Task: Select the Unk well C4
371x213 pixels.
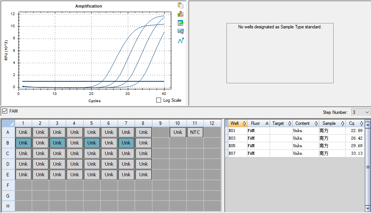Action: pos(75,154)
